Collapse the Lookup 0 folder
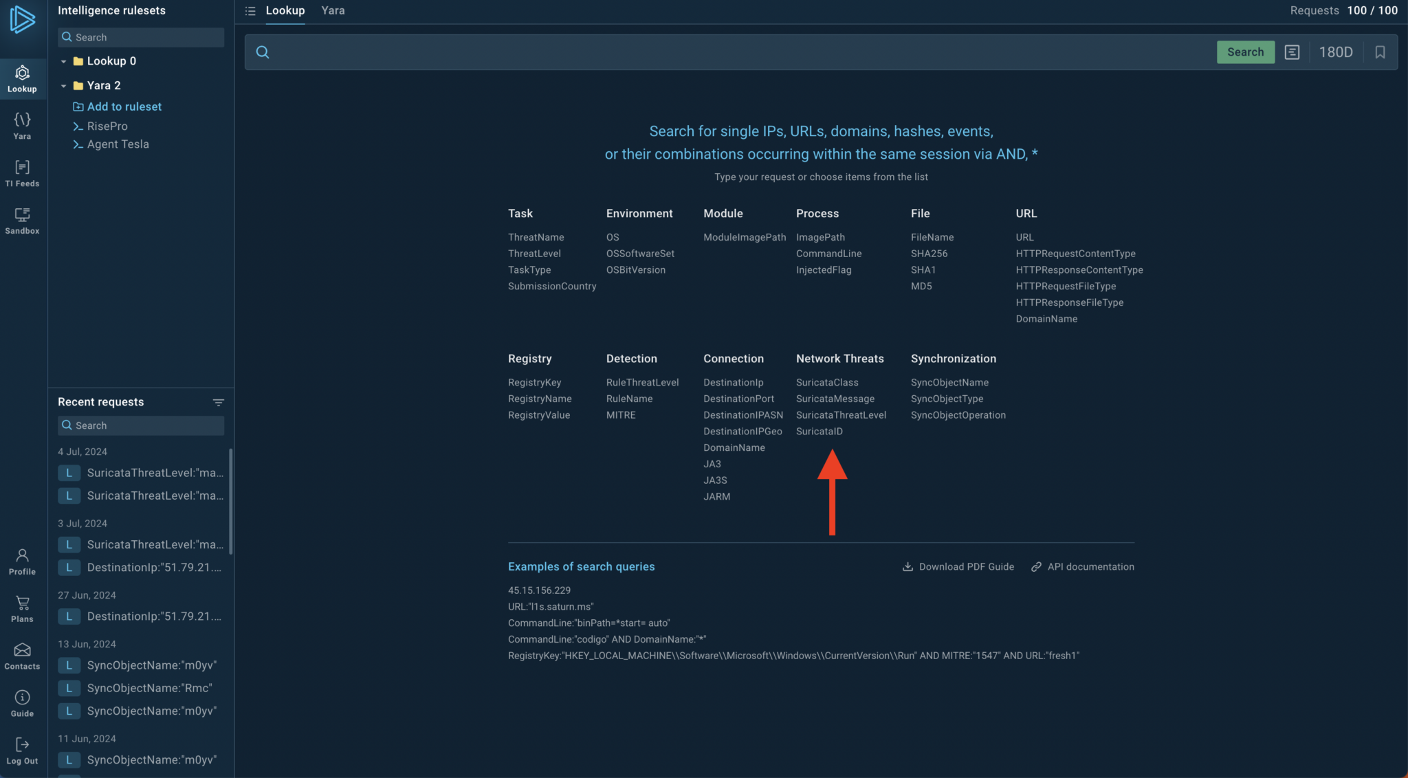The image size is (1408, 778). pos(64,61)
